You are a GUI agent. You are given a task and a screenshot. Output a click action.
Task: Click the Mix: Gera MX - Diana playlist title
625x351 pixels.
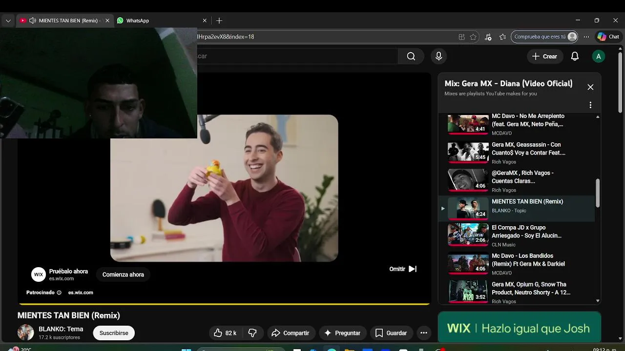(508, 83)
